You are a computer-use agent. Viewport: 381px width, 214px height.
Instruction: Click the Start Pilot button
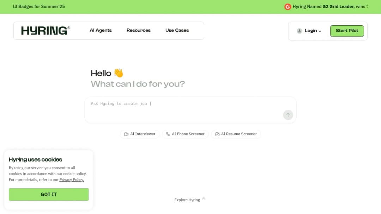pyautogui.click(x=347, y=31)
